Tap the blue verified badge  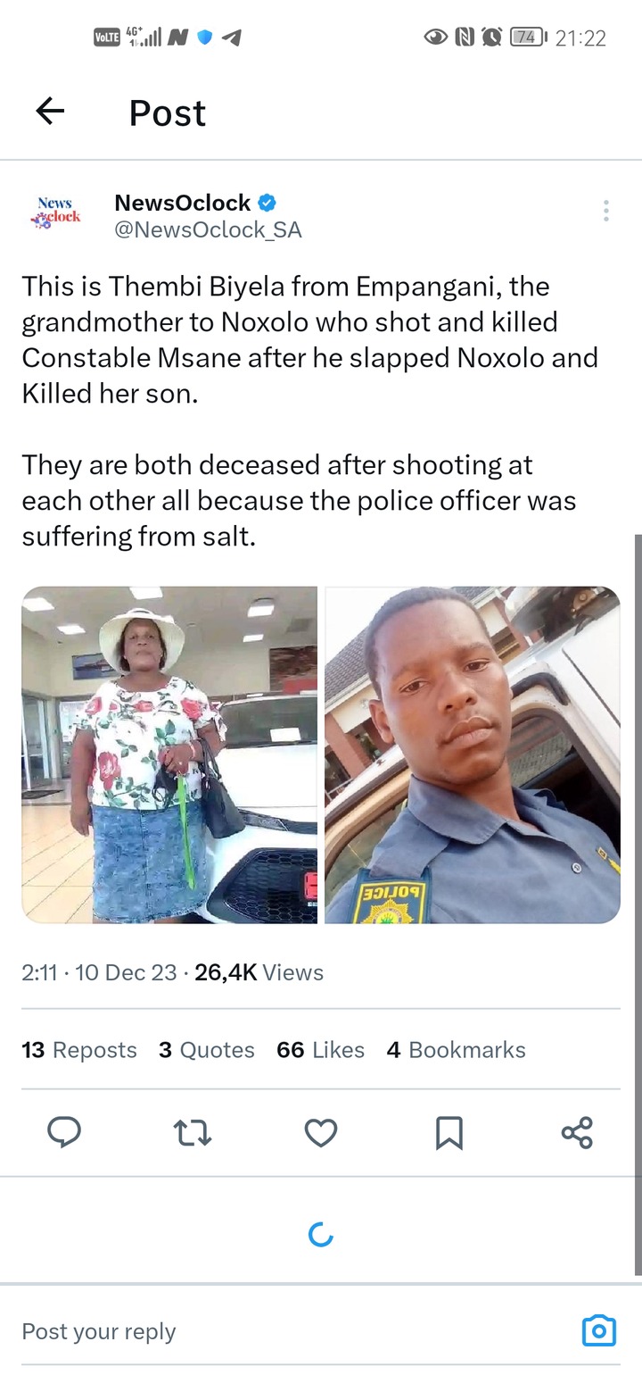(x=267, y=203)
